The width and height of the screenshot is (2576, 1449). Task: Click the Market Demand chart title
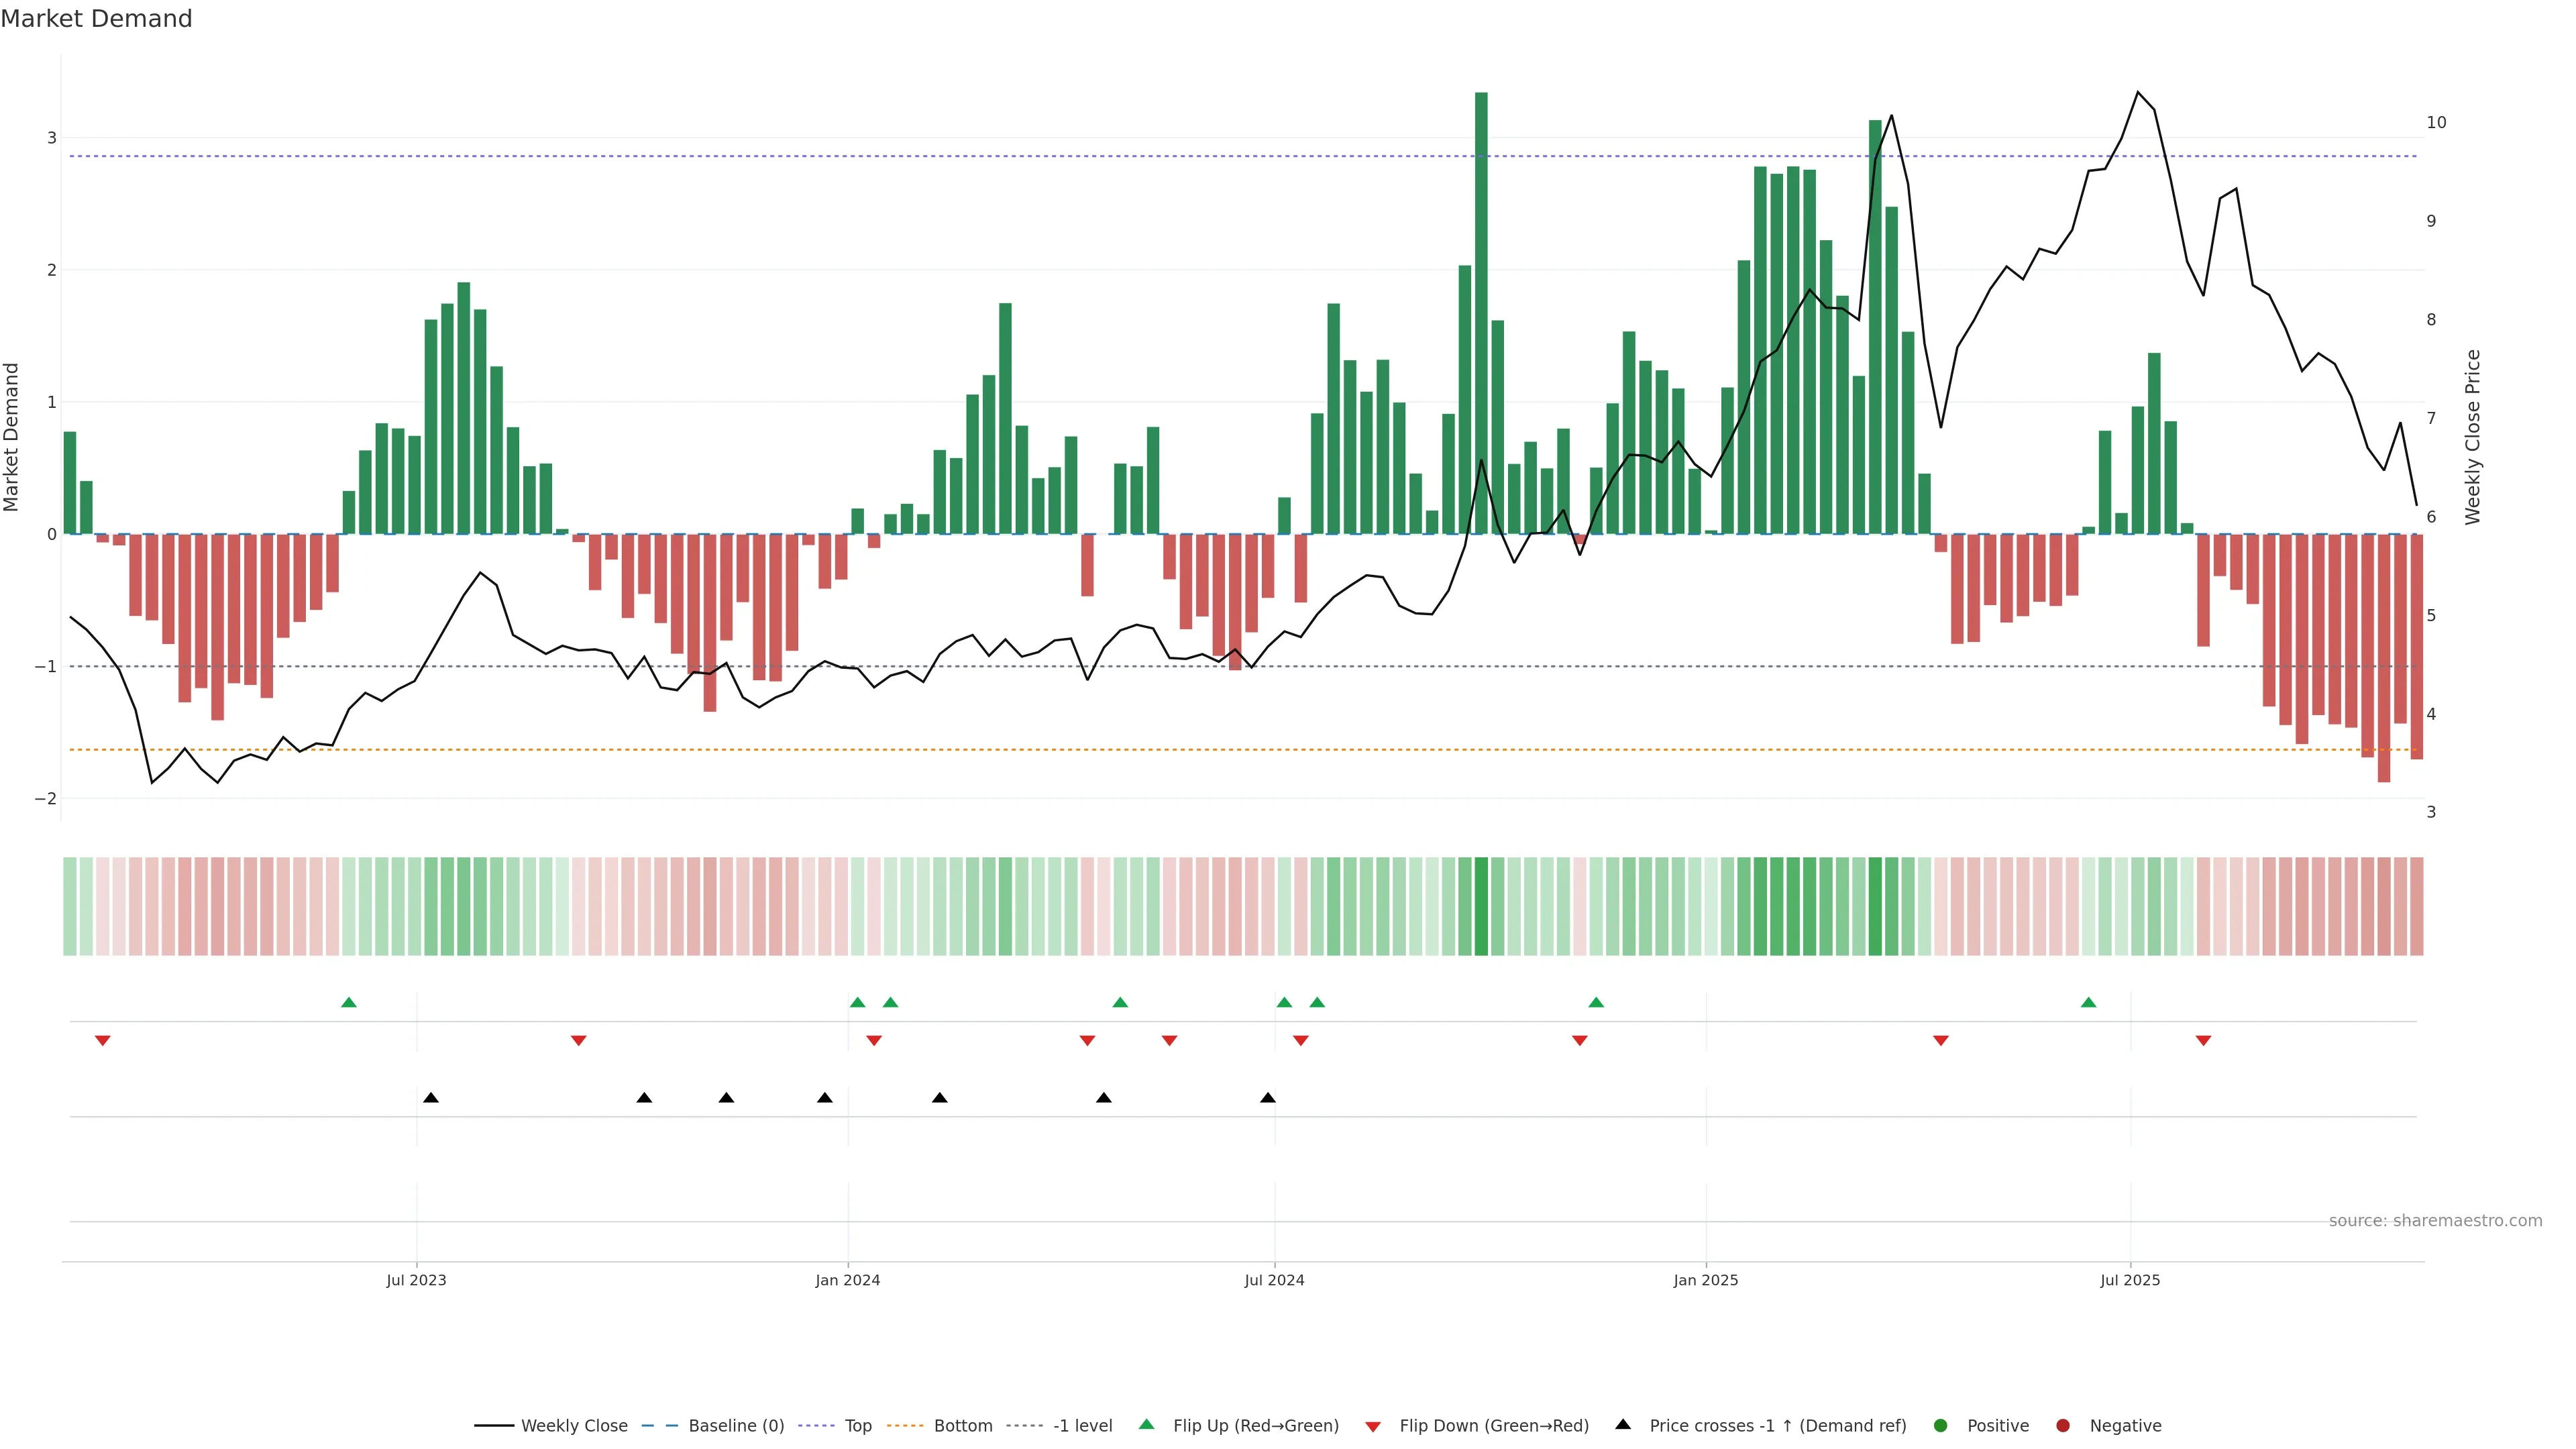coord(96,19)
